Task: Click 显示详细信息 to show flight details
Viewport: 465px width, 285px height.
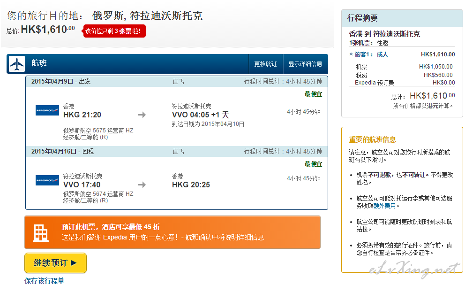Action: 305,64
